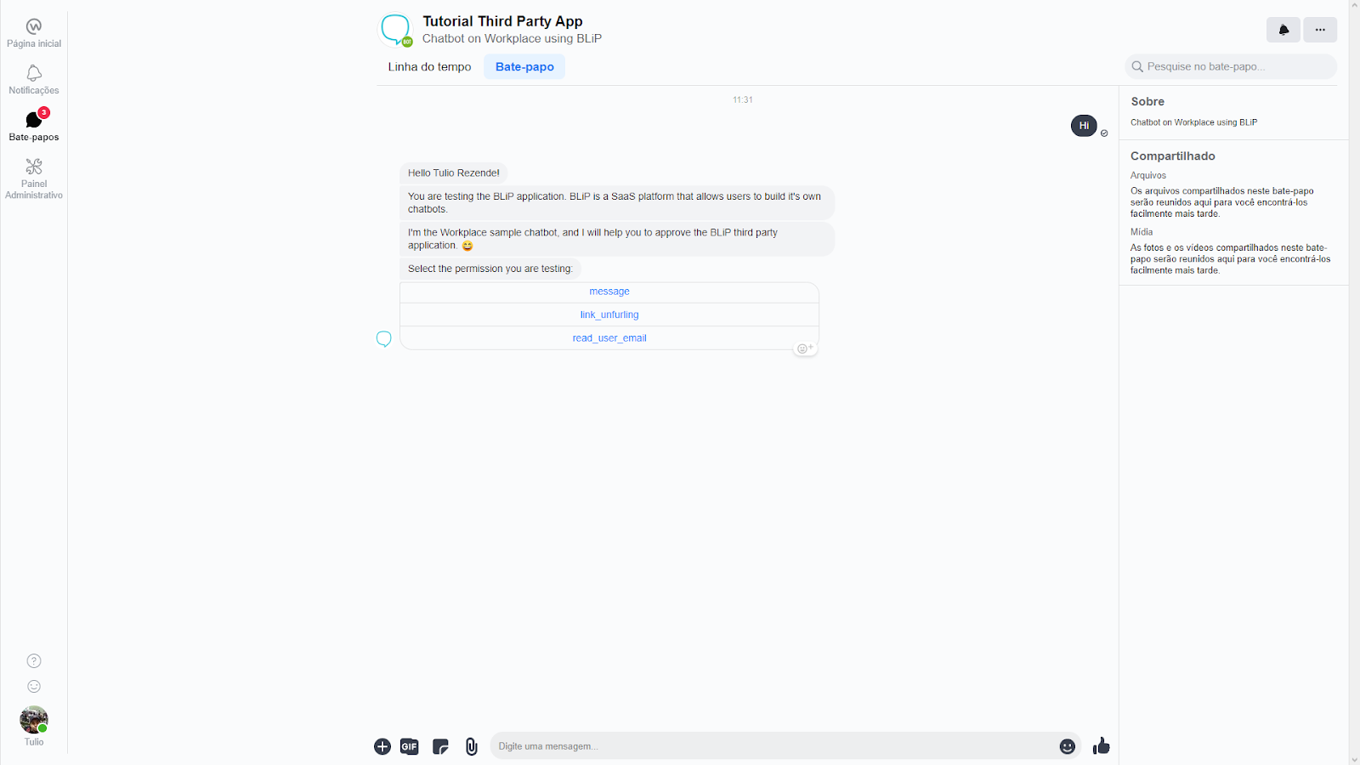Click the smiley feedback icon in sidebar
The image size is (1360, 765).
[x=34, y=686]
